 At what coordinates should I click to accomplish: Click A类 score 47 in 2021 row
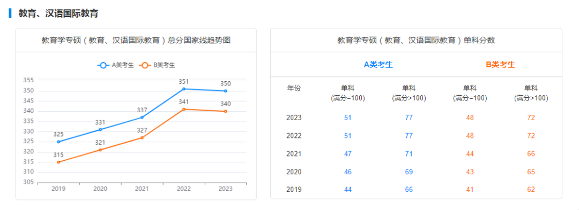pyautogui.click(x=348, y=154)
